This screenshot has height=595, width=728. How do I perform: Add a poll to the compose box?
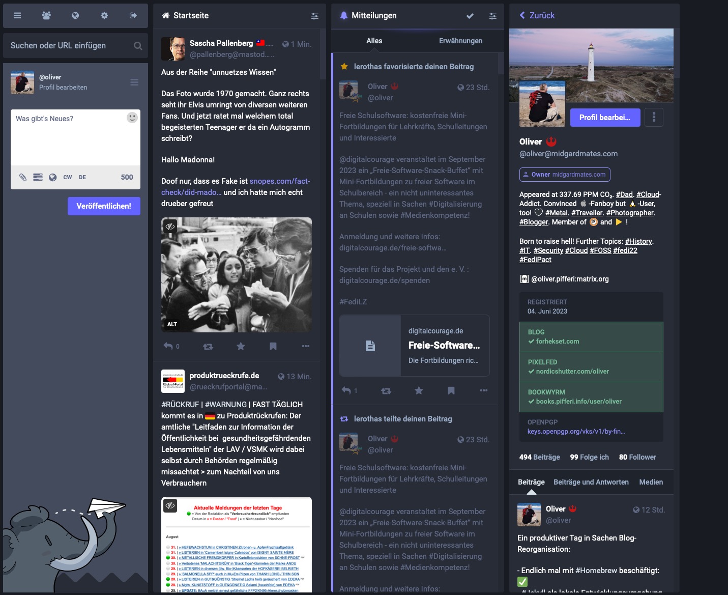click(38, 177)
